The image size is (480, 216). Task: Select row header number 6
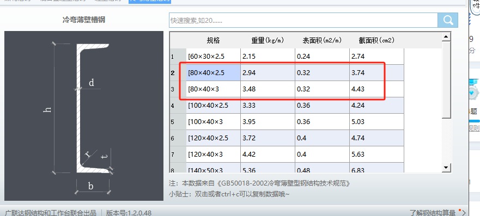[178, 138]
